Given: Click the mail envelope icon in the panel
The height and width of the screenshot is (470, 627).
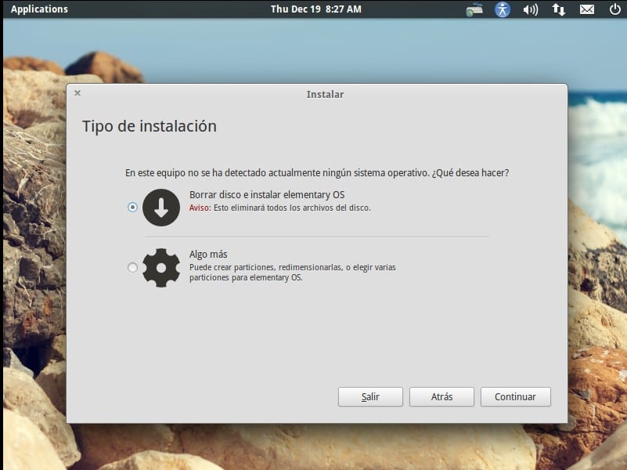Looking at the screenshot, I should click(586, 9).
